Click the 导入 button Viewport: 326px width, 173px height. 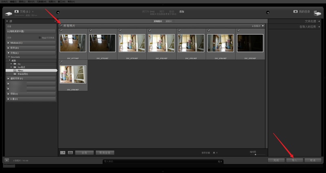pyautogui.click(x=294, y=160)
